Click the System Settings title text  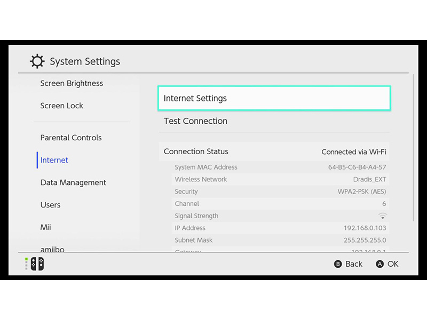point(85,61)
